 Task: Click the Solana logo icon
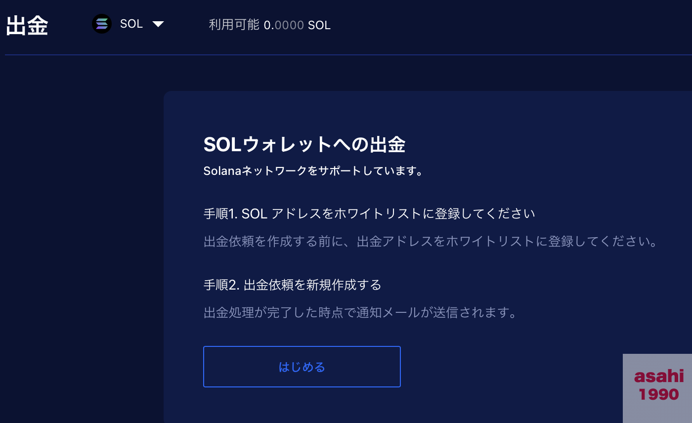coord(102,24)
